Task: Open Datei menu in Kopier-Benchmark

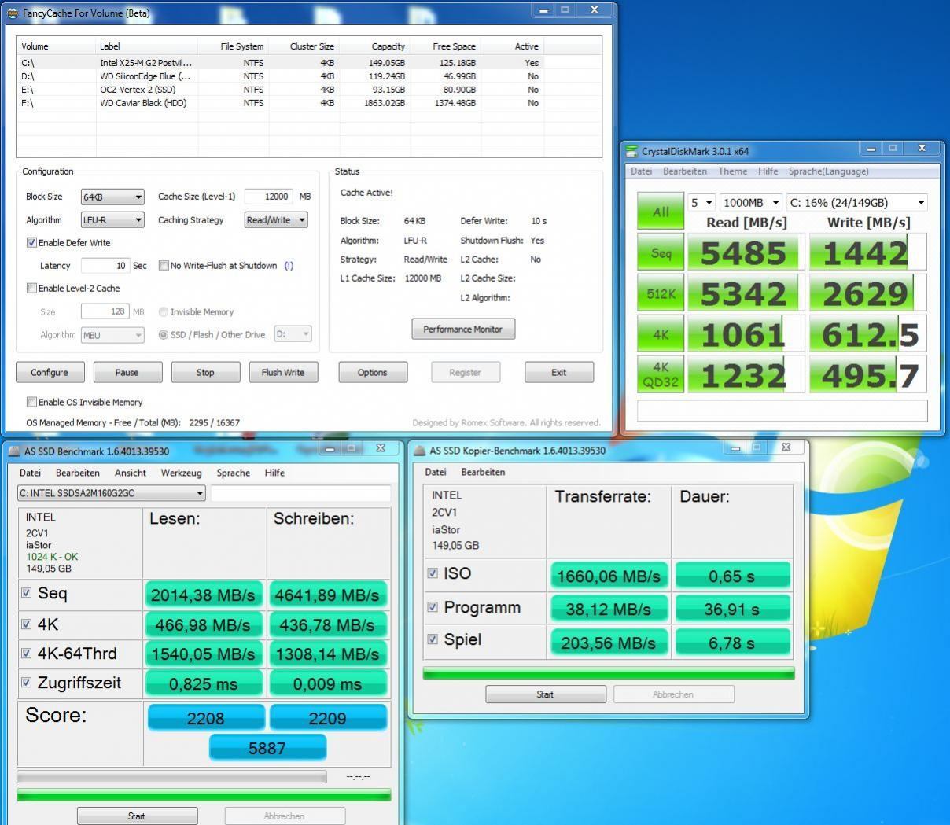Action: tap(435, 472)
